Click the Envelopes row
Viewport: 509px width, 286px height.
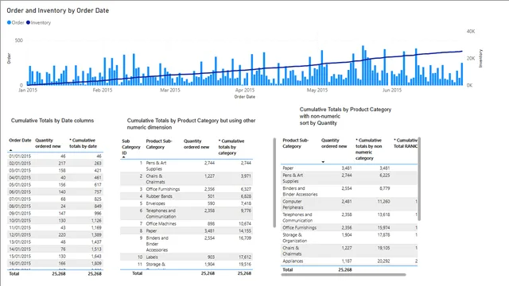coord(186,203)
